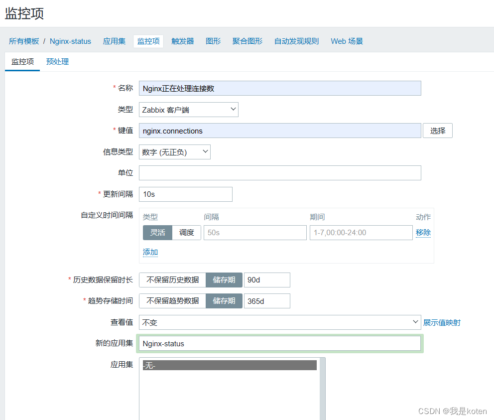Viewport: 494px width, 420px height.
Task: Select the -无- item in 应用集 list
Action: pos(229,365)
